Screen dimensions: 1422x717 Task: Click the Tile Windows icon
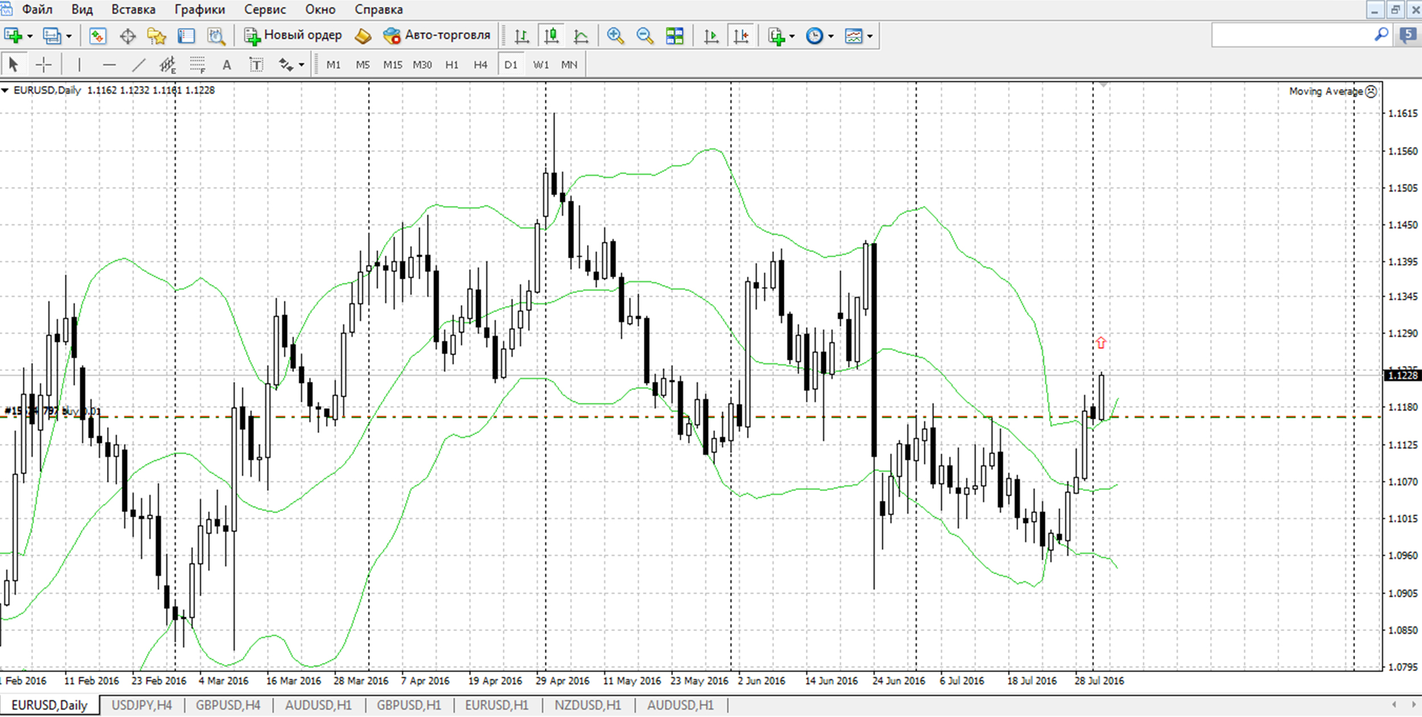point(675,36)
